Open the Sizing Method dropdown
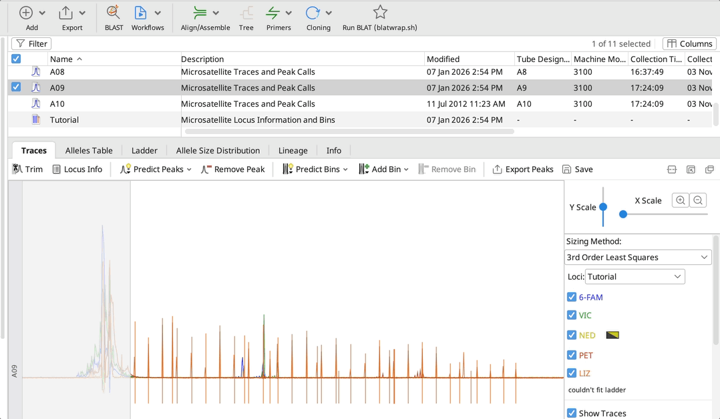The height and width of the screenshot is (419, 720). tap(638, 258)
